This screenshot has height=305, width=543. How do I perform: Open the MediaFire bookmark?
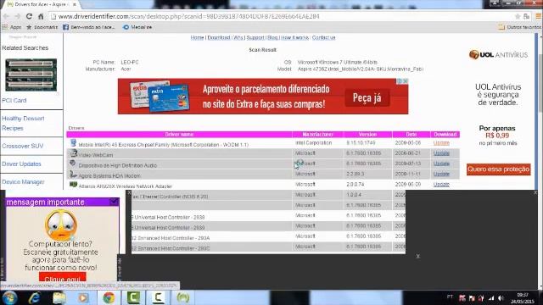pyautogui.click(x=137, y=27)
